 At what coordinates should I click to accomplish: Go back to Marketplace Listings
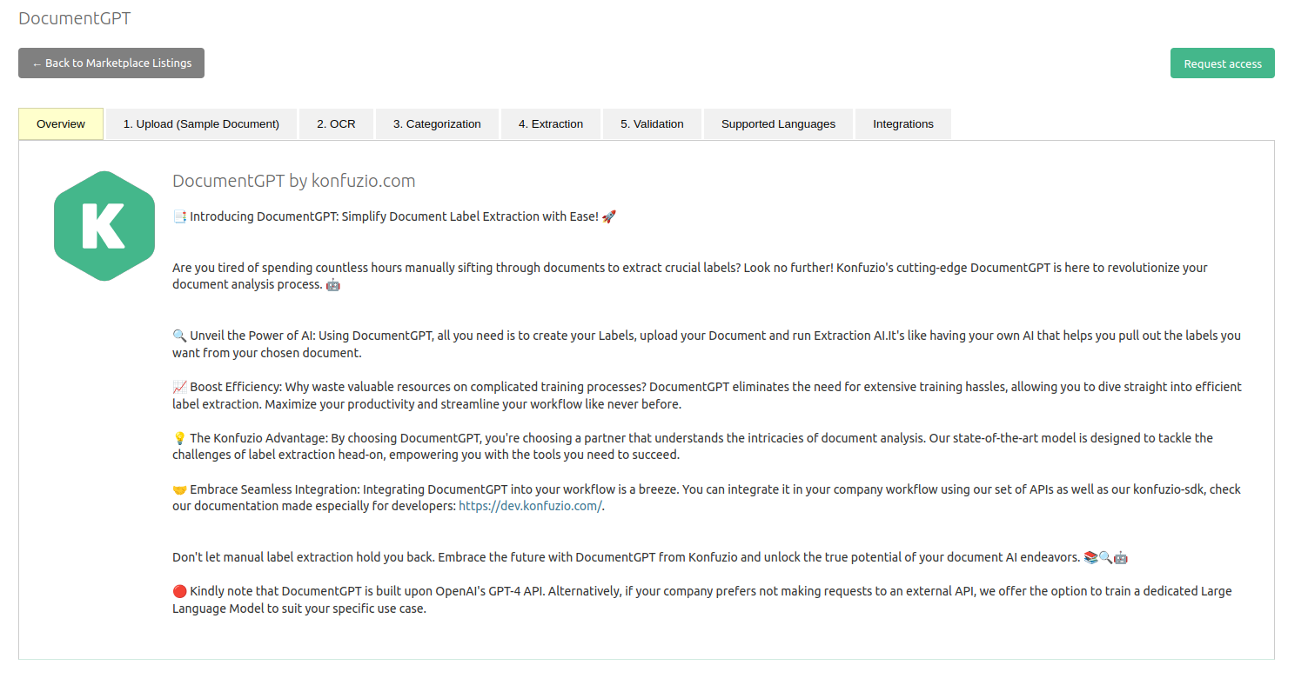(111, 63)
